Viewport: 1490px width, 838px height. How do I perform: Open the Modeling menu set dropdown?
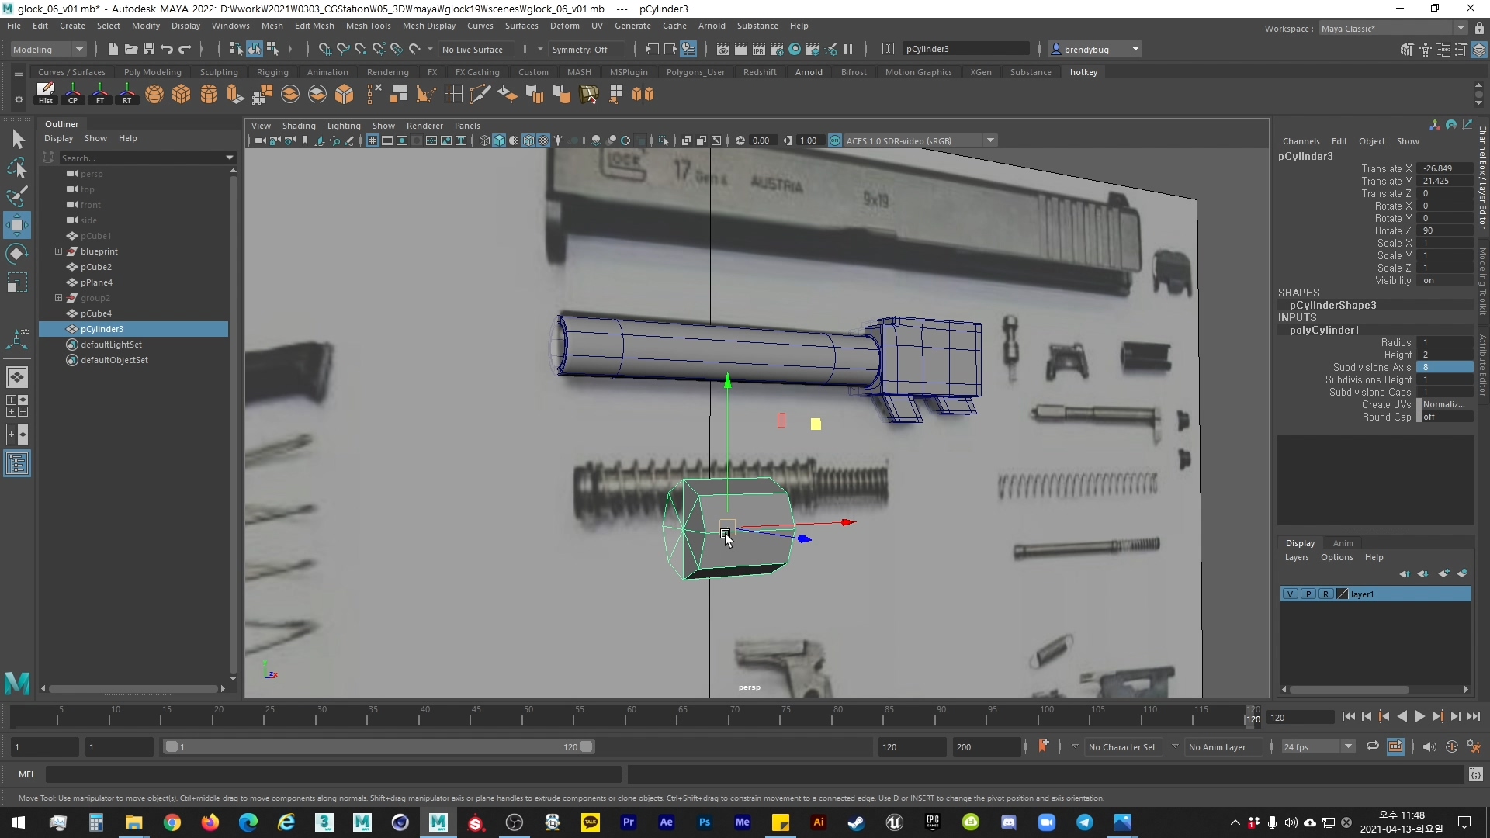pyautogui.click(x=48, y=49)
